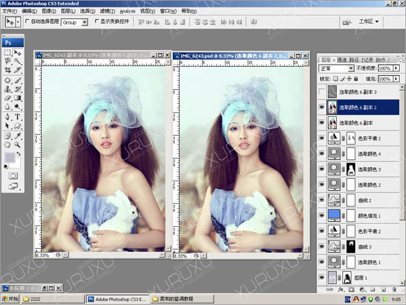
Task: Pick the Zoom magnifier tool
Action: point(18,144)
